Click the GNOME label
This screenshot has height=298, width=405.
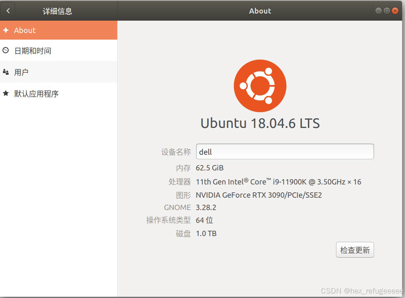[x=177, y=207]
